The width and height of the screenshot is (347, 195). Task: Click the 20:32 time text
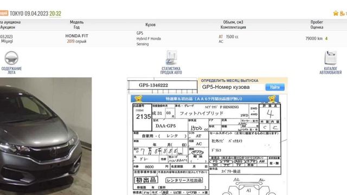point(55,14)
